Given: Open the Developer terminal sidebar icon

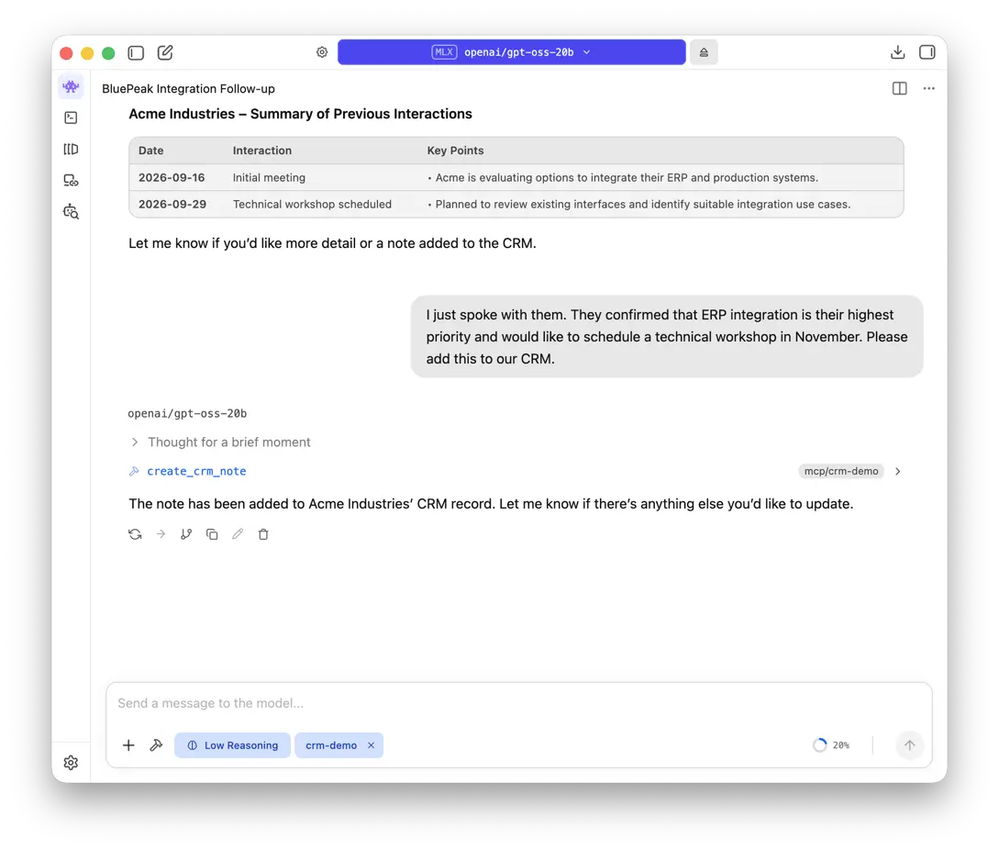Looking at the screenshot, I should pyautogui.click(x=71, y=118).
